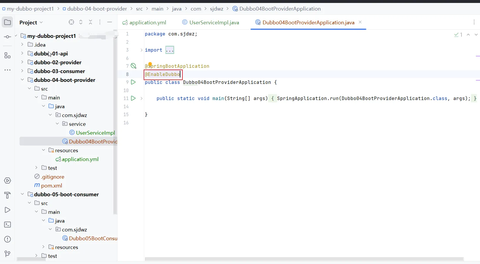Open the Project view dropdown

[x=31, y=22]
